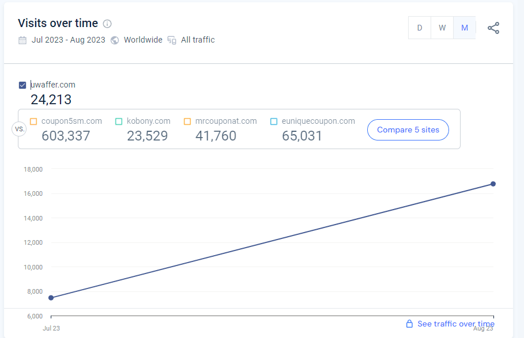
Task: Click the VS. circle badge
Action: point(20,129)
